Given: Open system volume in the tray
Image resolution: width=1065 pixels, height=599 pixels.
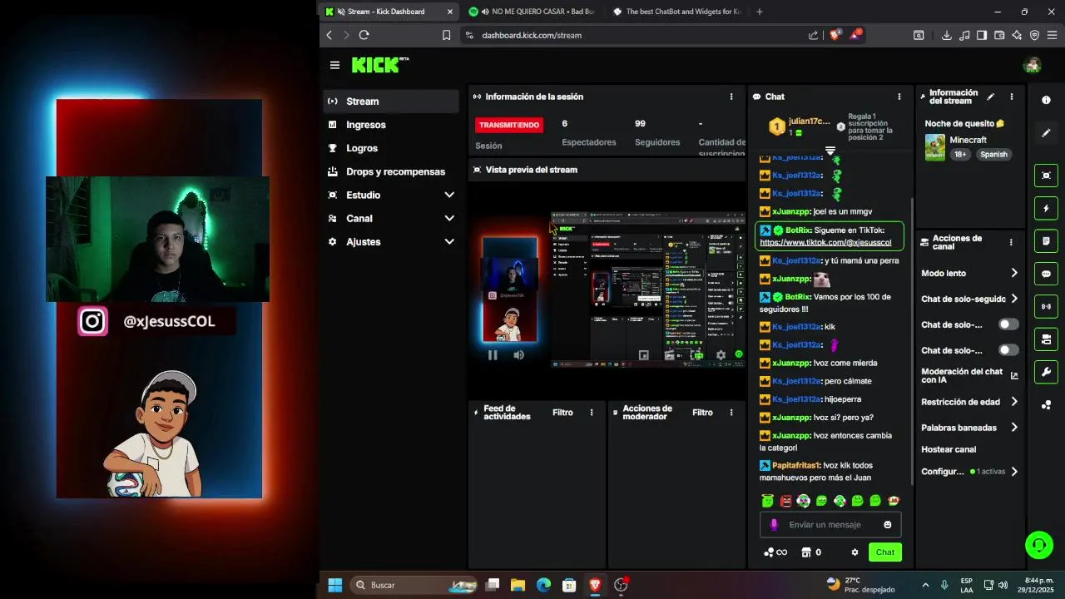Looking at the screenshot, I should (x=1003, y=585).
